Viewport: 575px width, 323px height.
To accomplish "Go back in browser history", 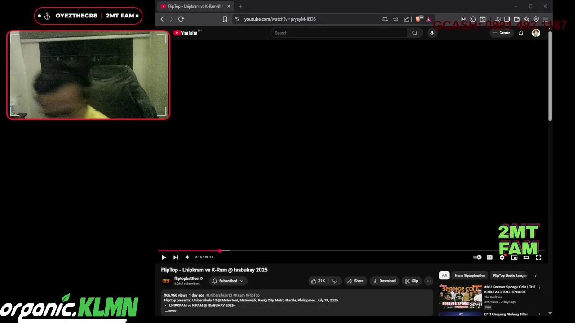I will (x=162, y=19).
